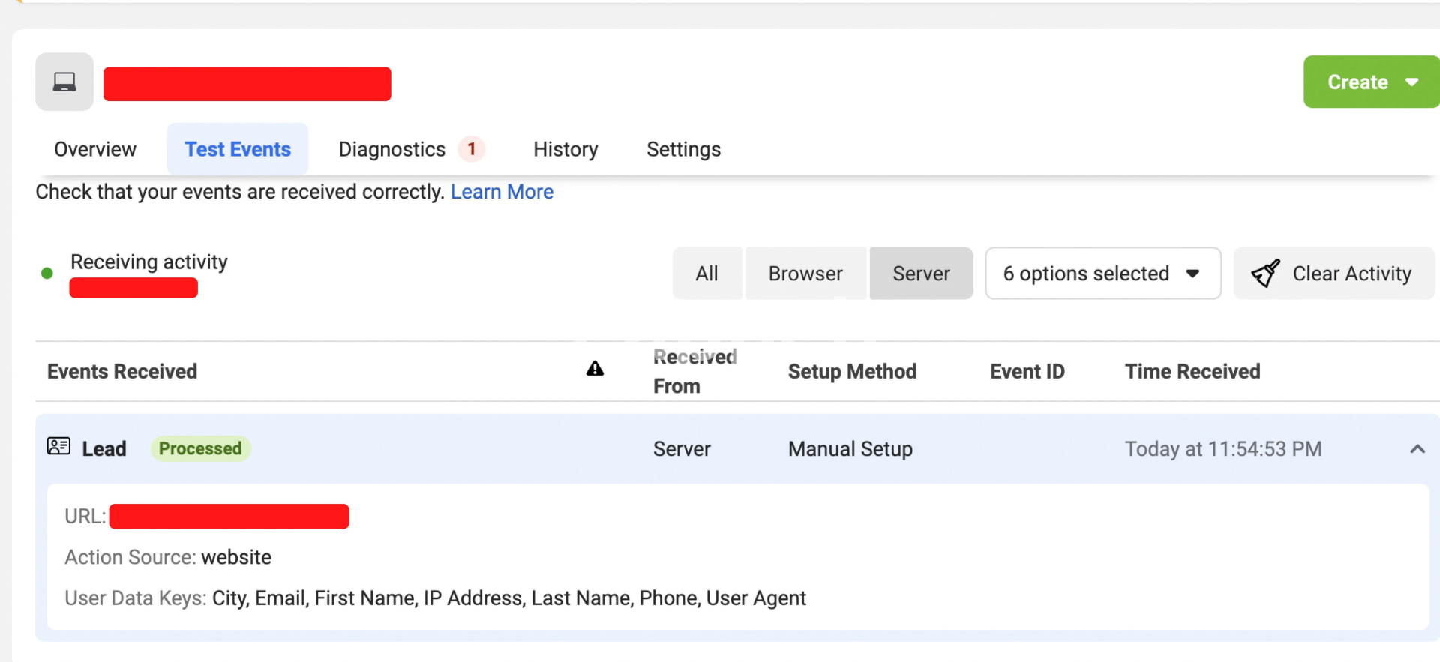Click the Time Received column header
This screenshot has width=1440, height=662.
click(x=1192, y=371)
